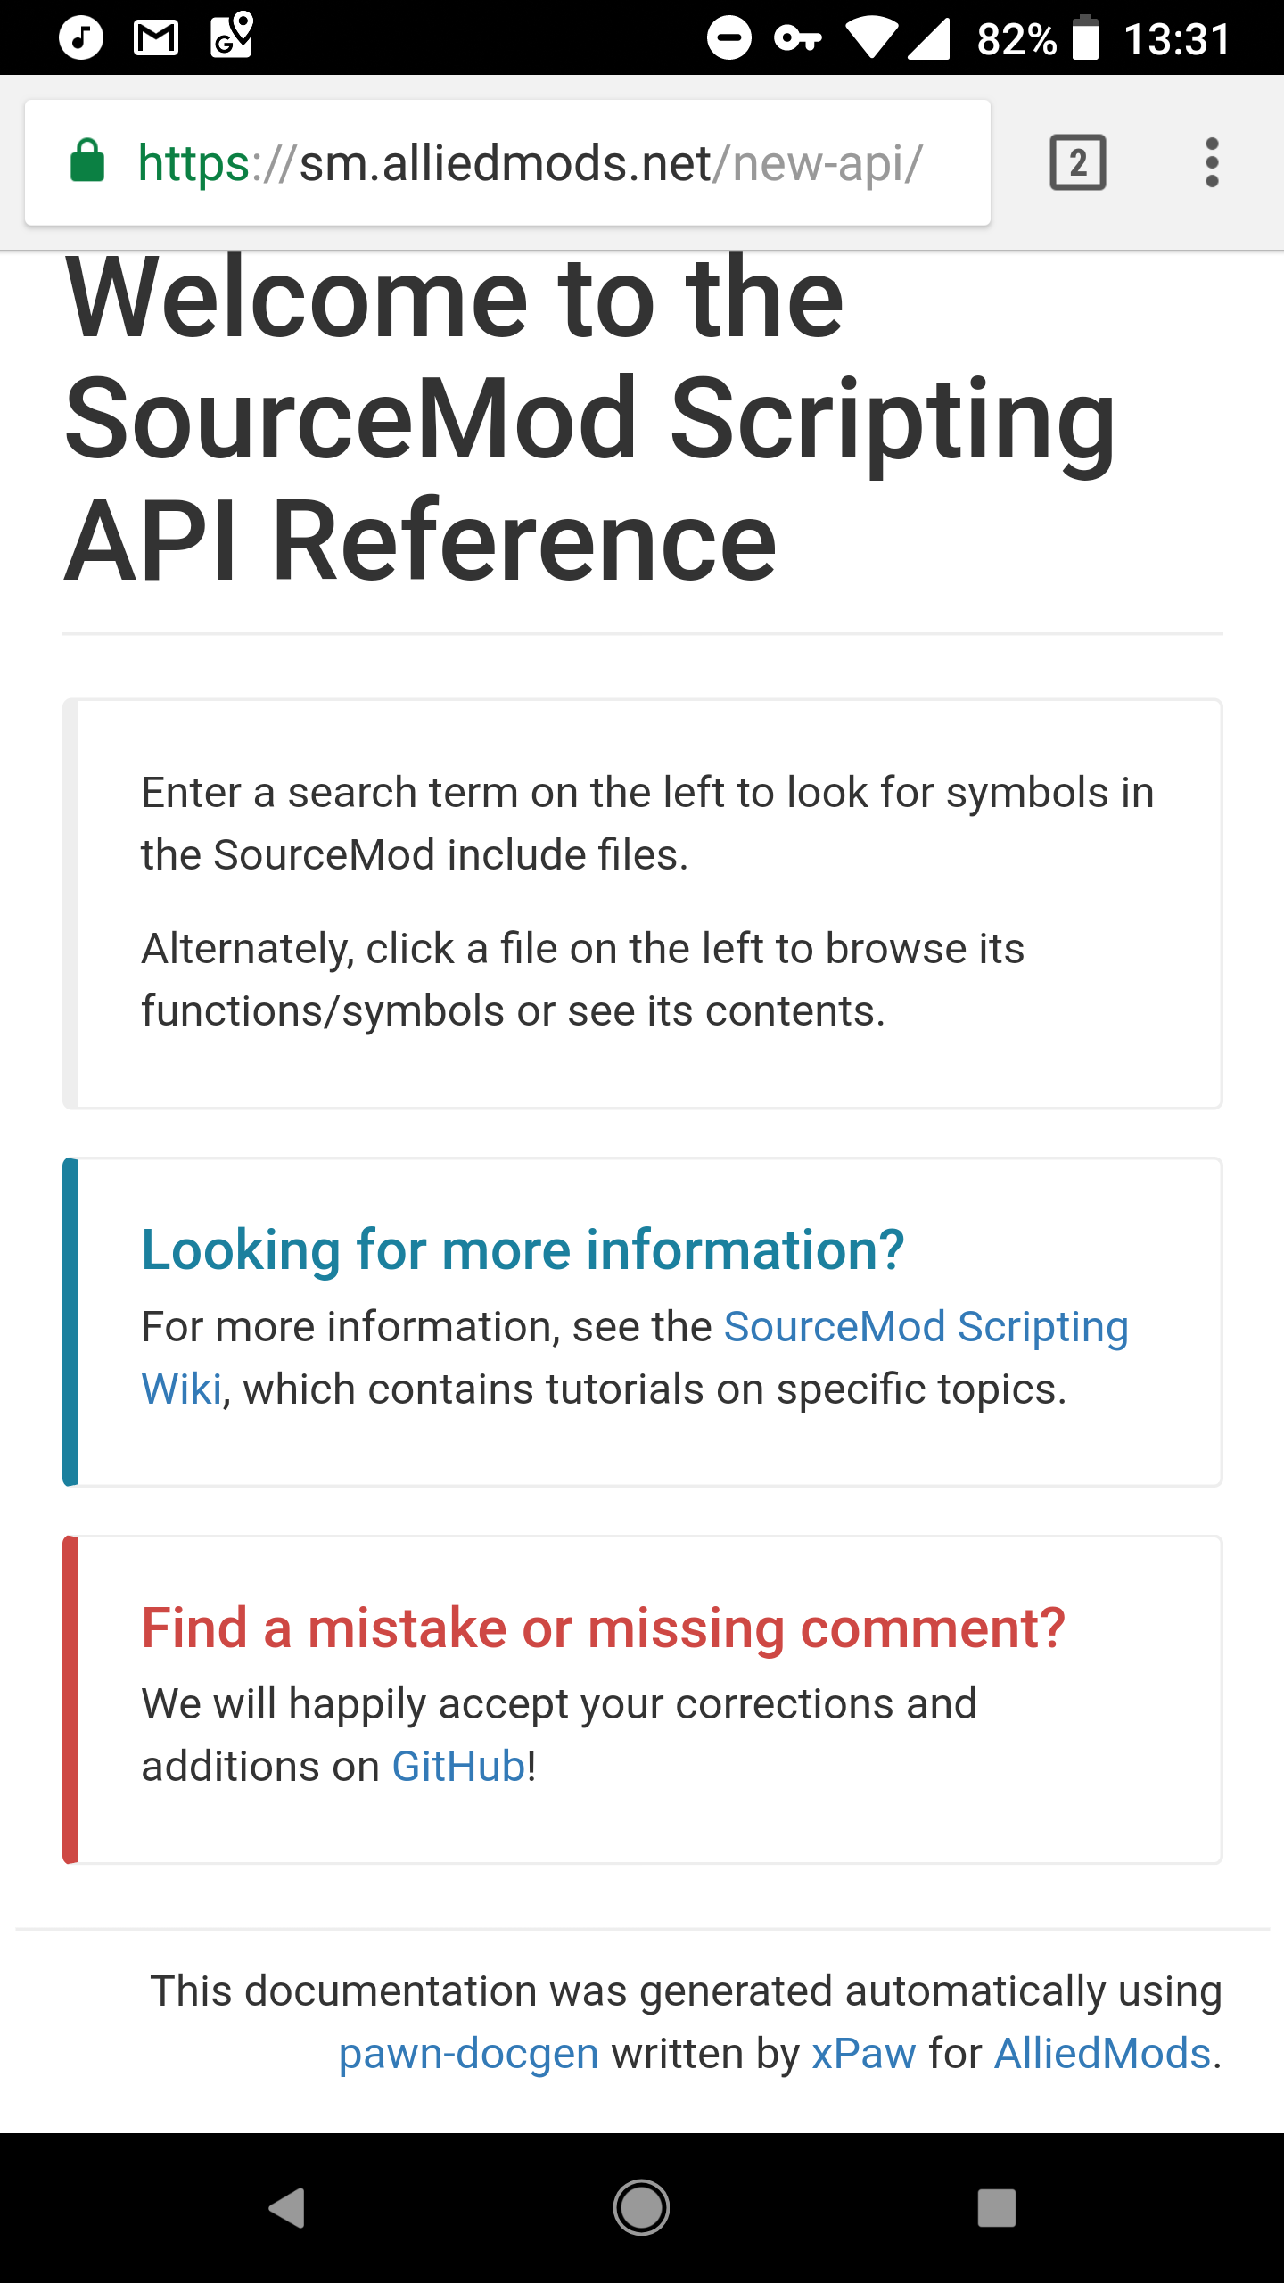Tap the VPN key status icon
This screenshot has width=1284, height=2283.
click(798, 37)
